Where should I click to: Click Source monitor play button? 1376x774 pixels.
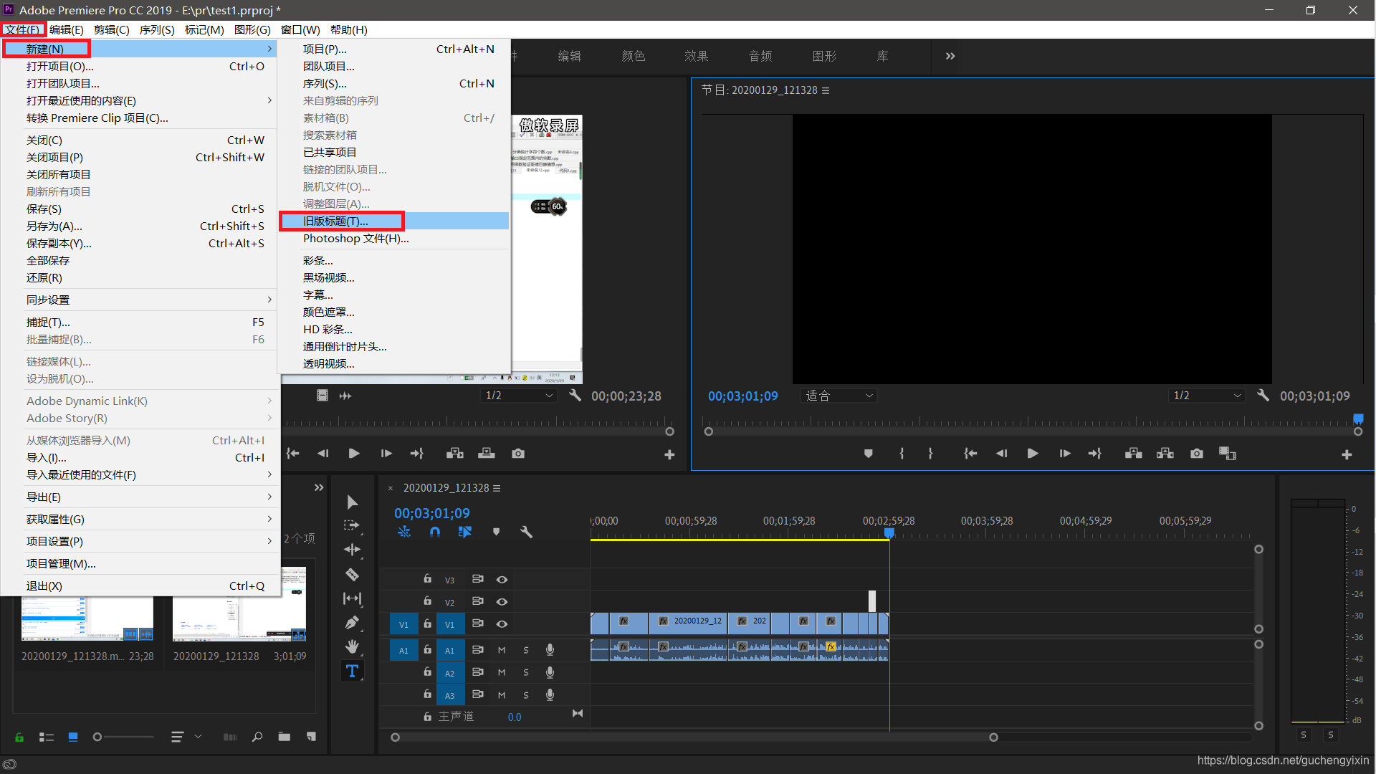point(353,454)
